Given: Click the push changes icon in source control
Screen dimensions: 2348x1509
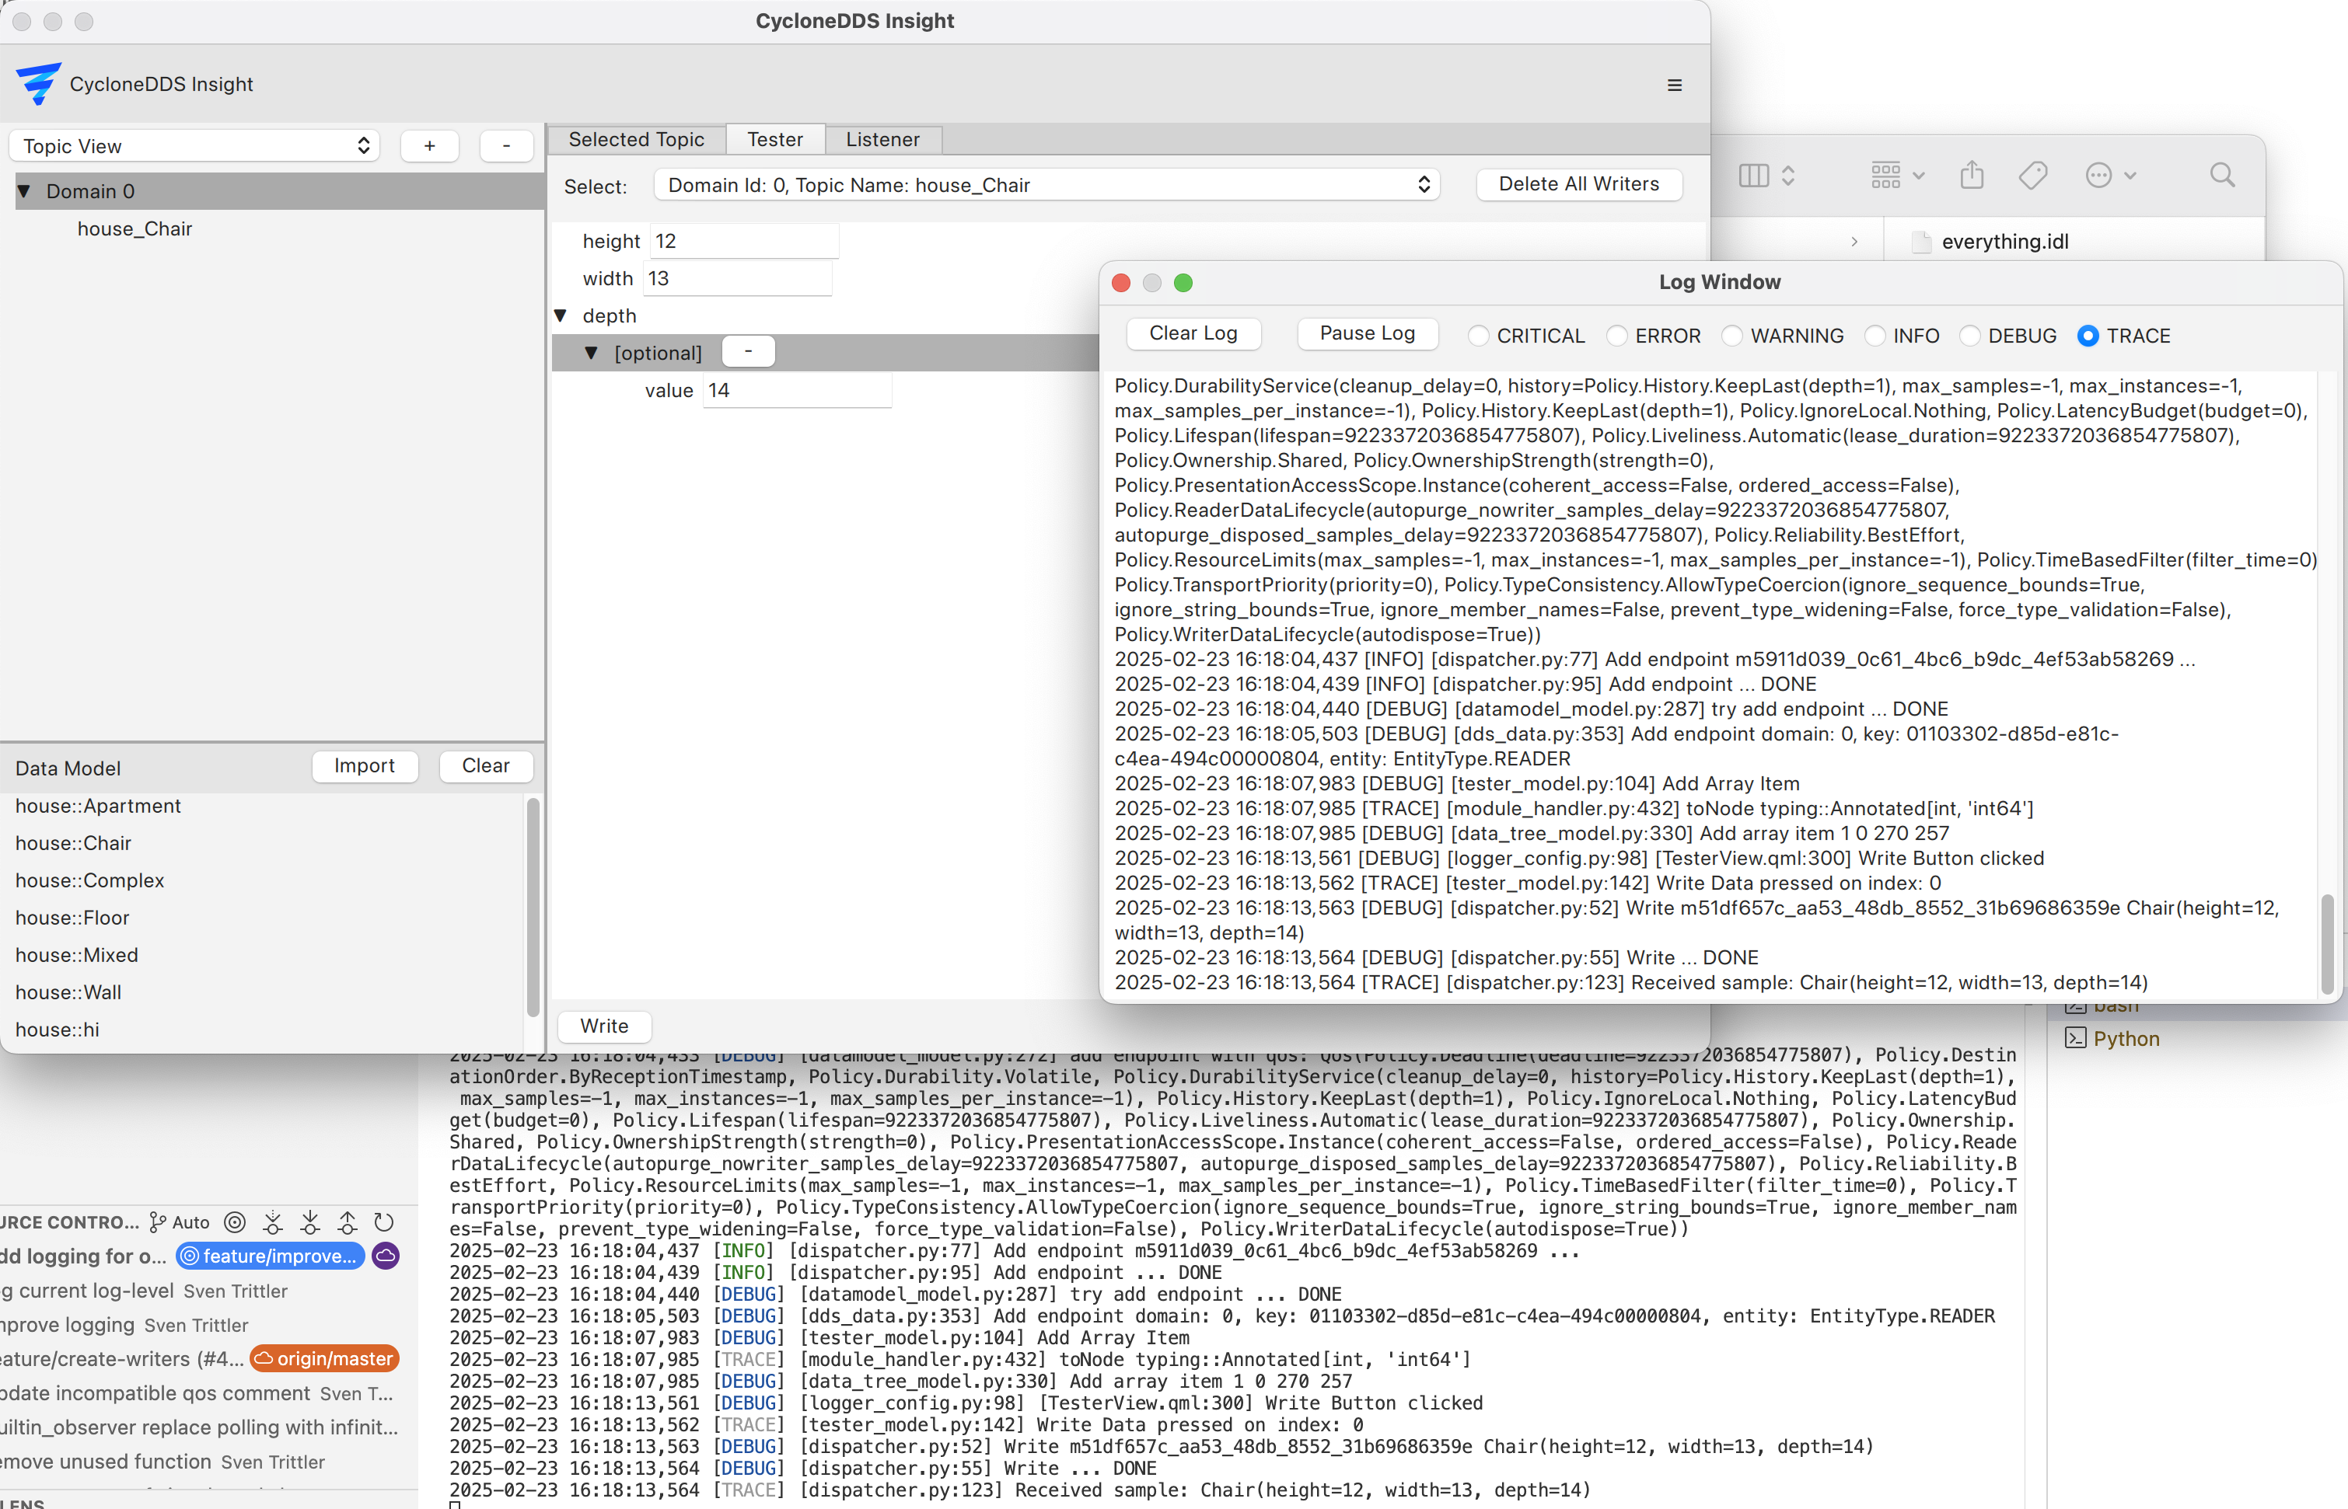Looking at the screenshot, I should click(x=347, y=1222).
